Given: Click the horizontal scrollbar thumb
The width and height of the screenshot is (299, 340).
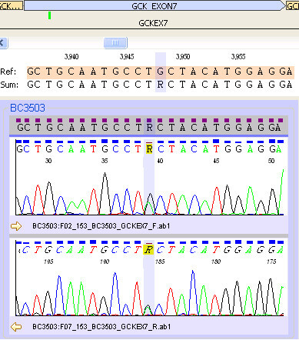Looking at the screenshot, I should [x=115, y=43].
